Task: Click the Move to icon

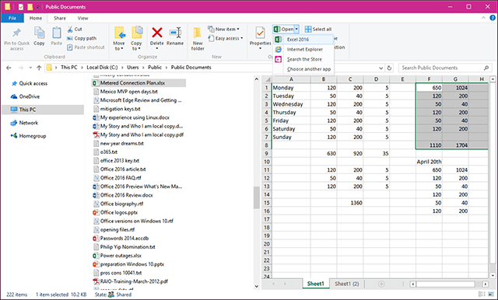Action: (119, 33)
